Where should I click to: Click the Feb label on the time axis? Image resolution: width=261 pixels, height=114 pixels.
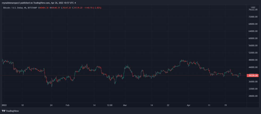(67, 105)
